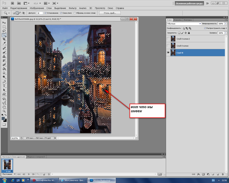
Task: Enable Образец со всех слоев checkbox
Action: 75,13
